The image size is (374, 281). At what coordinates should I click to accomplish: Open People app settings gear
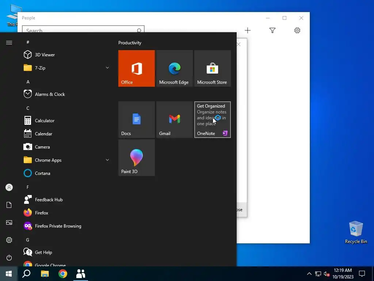coord(297,30)
